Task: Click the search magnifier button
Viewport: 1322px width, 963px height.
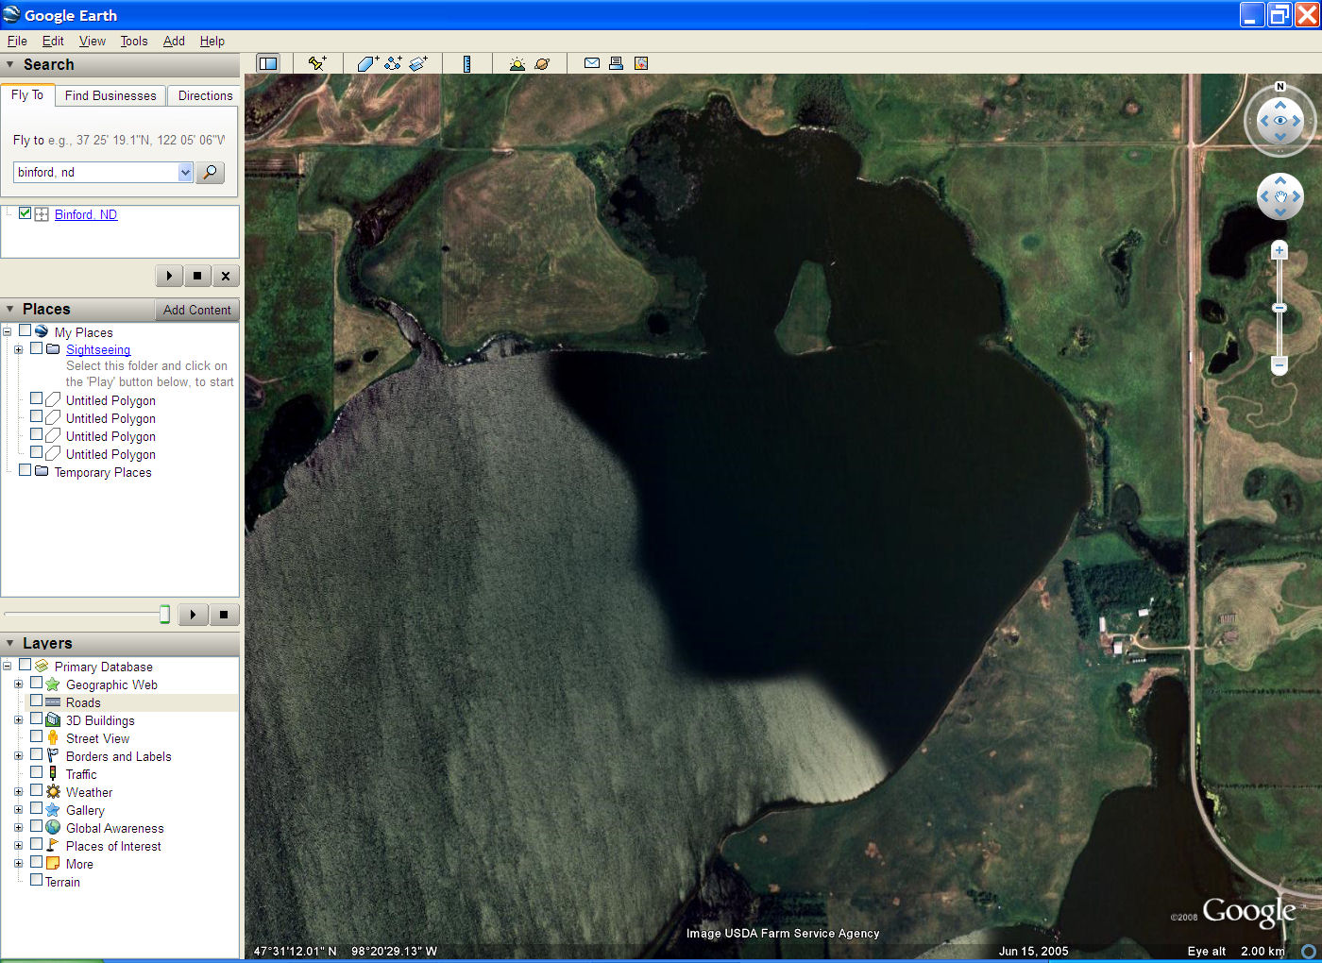Action: pos(210,172)
